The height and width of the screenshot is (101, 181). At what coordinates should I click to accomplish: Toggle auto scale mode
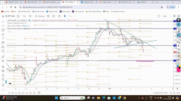pos(178,93)
